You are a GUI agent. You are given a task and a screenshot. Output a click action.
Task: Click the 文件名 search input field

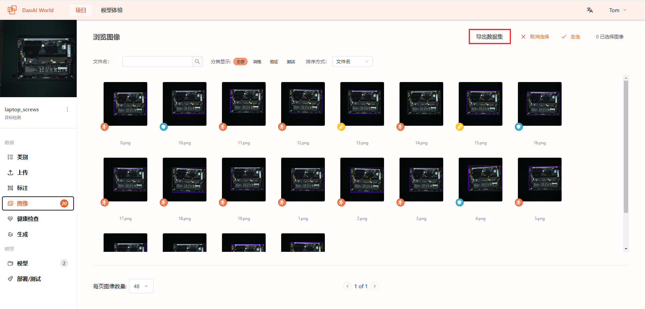[x=157, y=62]
